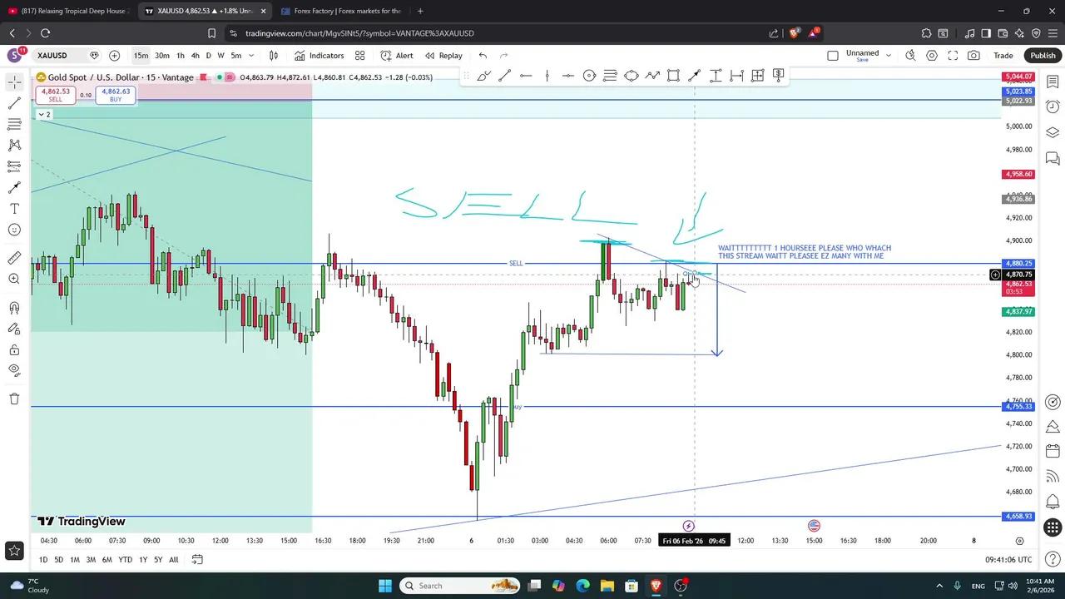Activate the zoom in tool
The image size is (1065, 599).
[14, 280]
